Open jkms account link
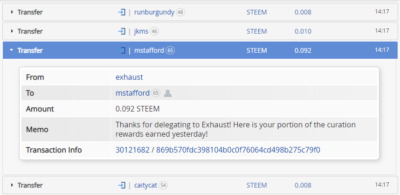This screenshot has width=400, height=195. point(141,31)
